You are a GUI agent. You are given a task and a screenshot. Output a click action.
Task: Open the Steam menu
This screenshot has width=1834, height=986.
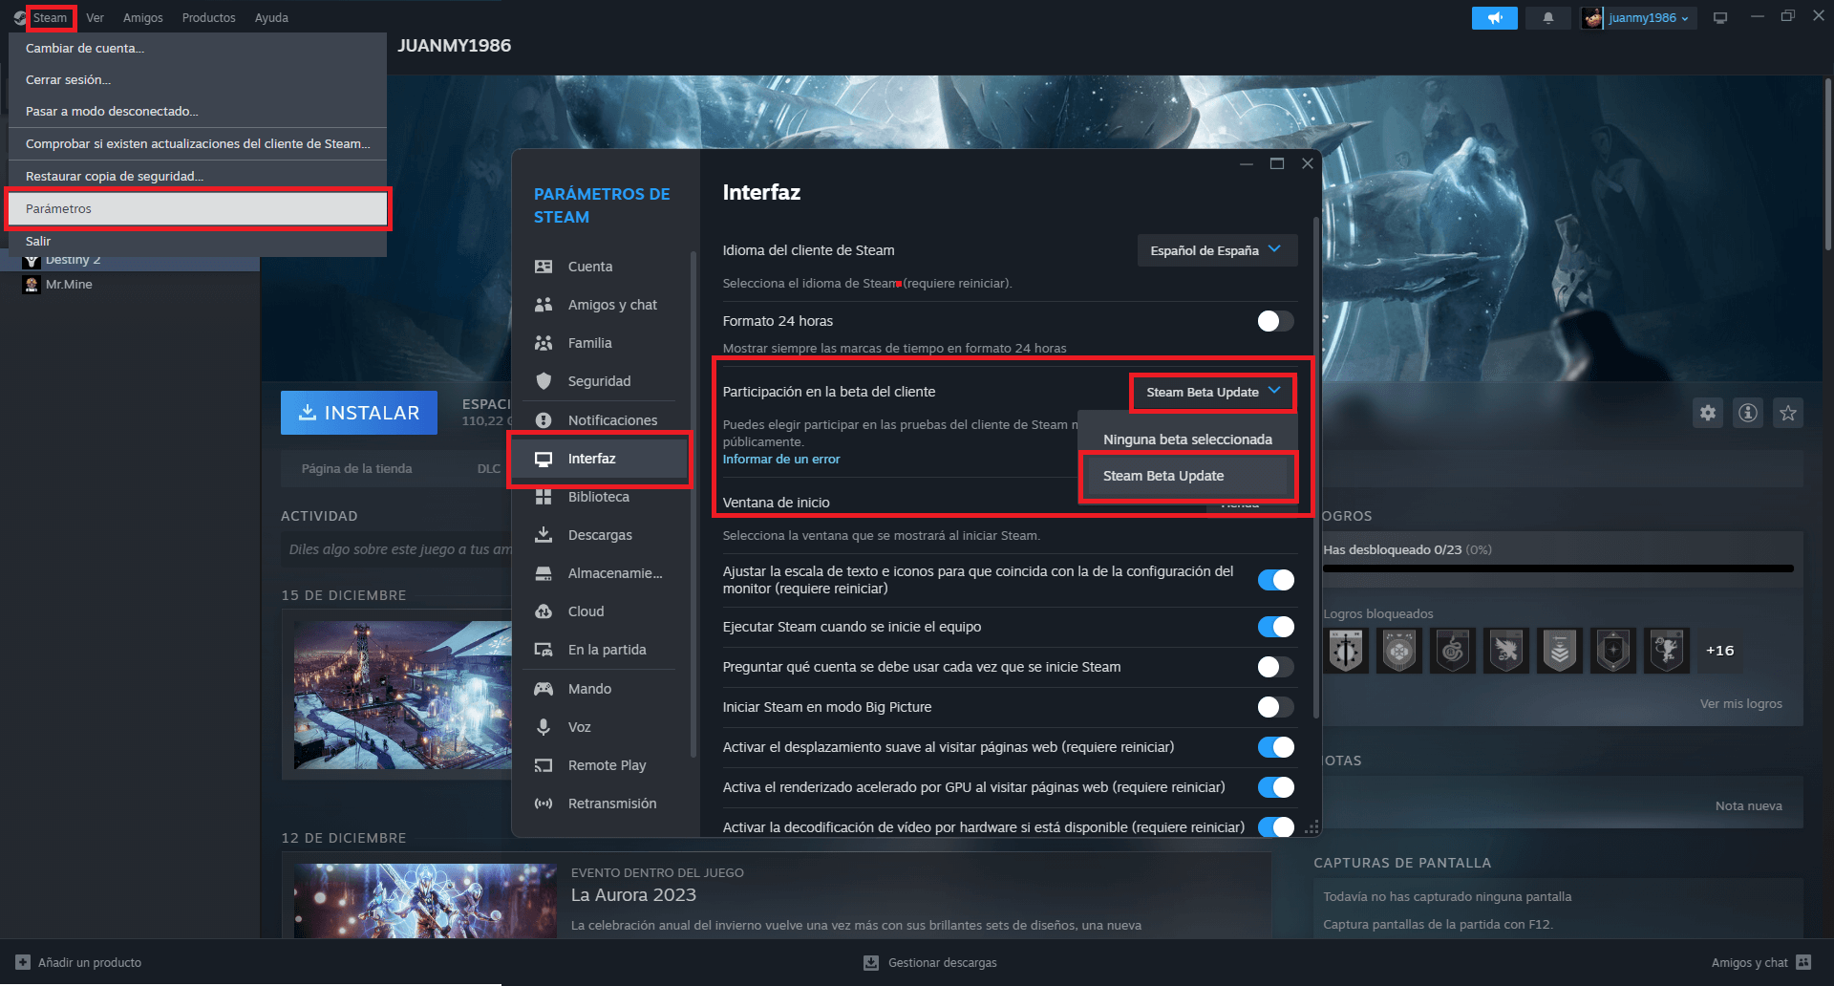pos(50,17)
